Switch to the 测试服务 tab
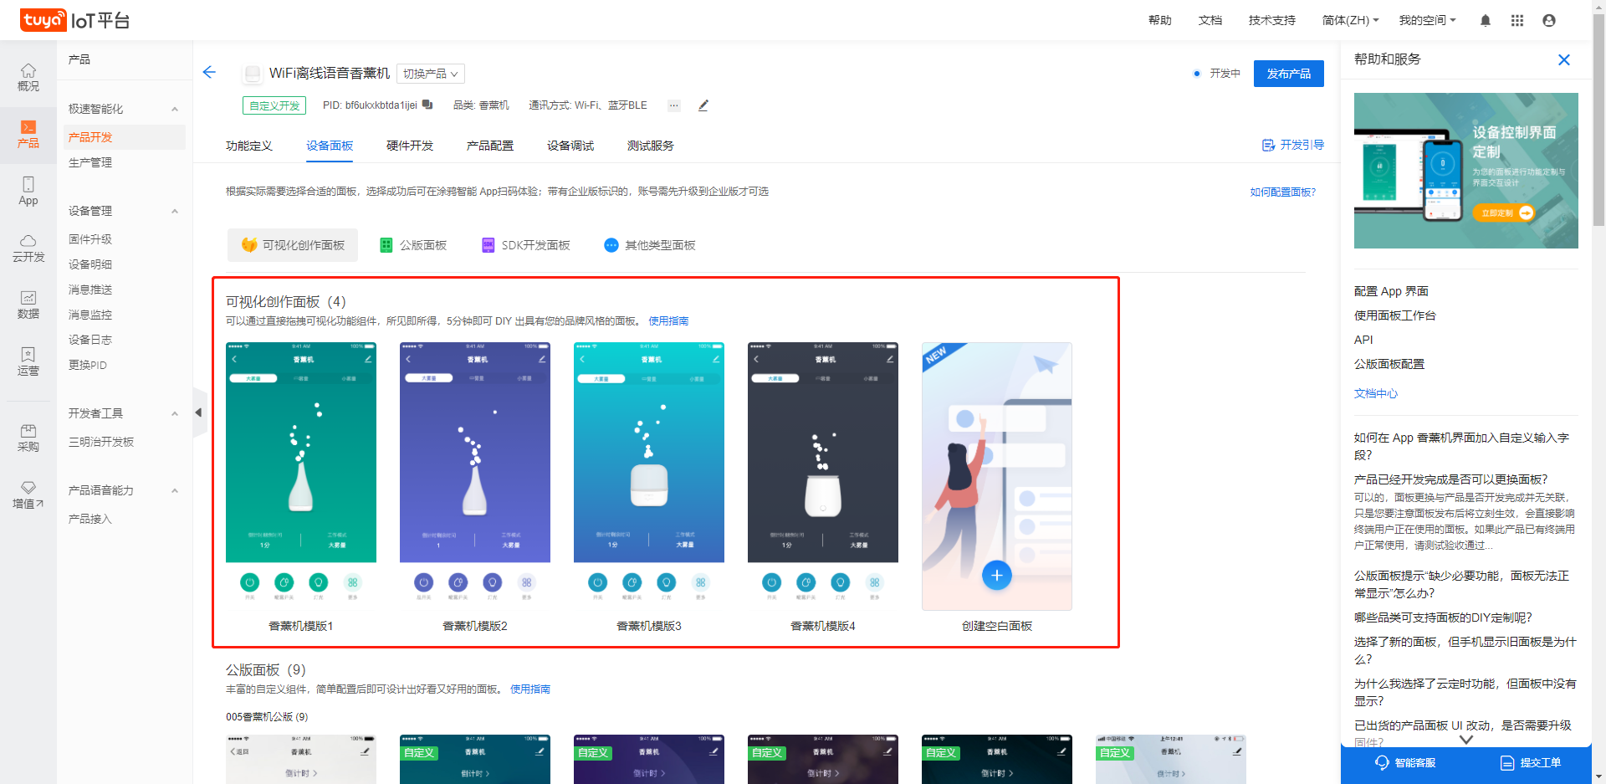Screen dimensions: 1606x784 pyautogui.click(x=651, y=146)
